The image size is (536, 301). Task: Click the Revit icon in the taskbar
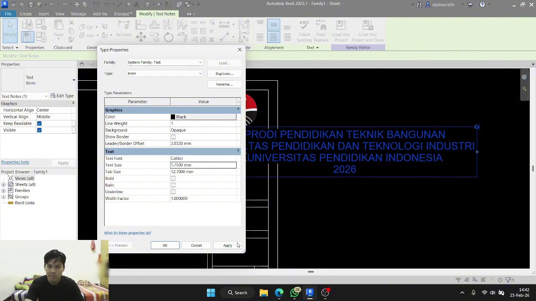point(310,292)
